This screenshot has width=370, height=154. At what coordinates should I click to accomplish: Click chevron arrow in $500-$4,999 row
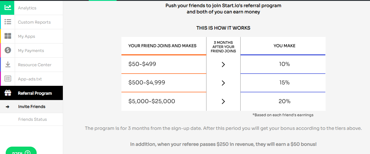click(x=223, y=83)
